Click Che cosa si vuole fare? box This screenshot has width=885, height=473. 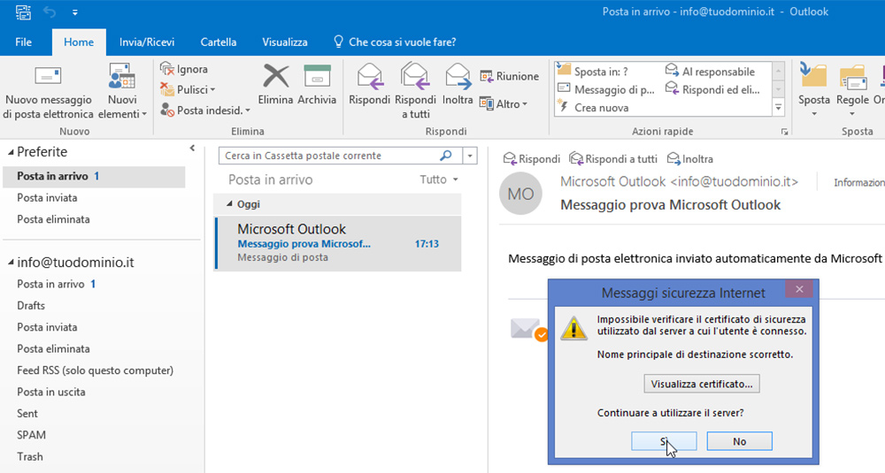point(395,42)
